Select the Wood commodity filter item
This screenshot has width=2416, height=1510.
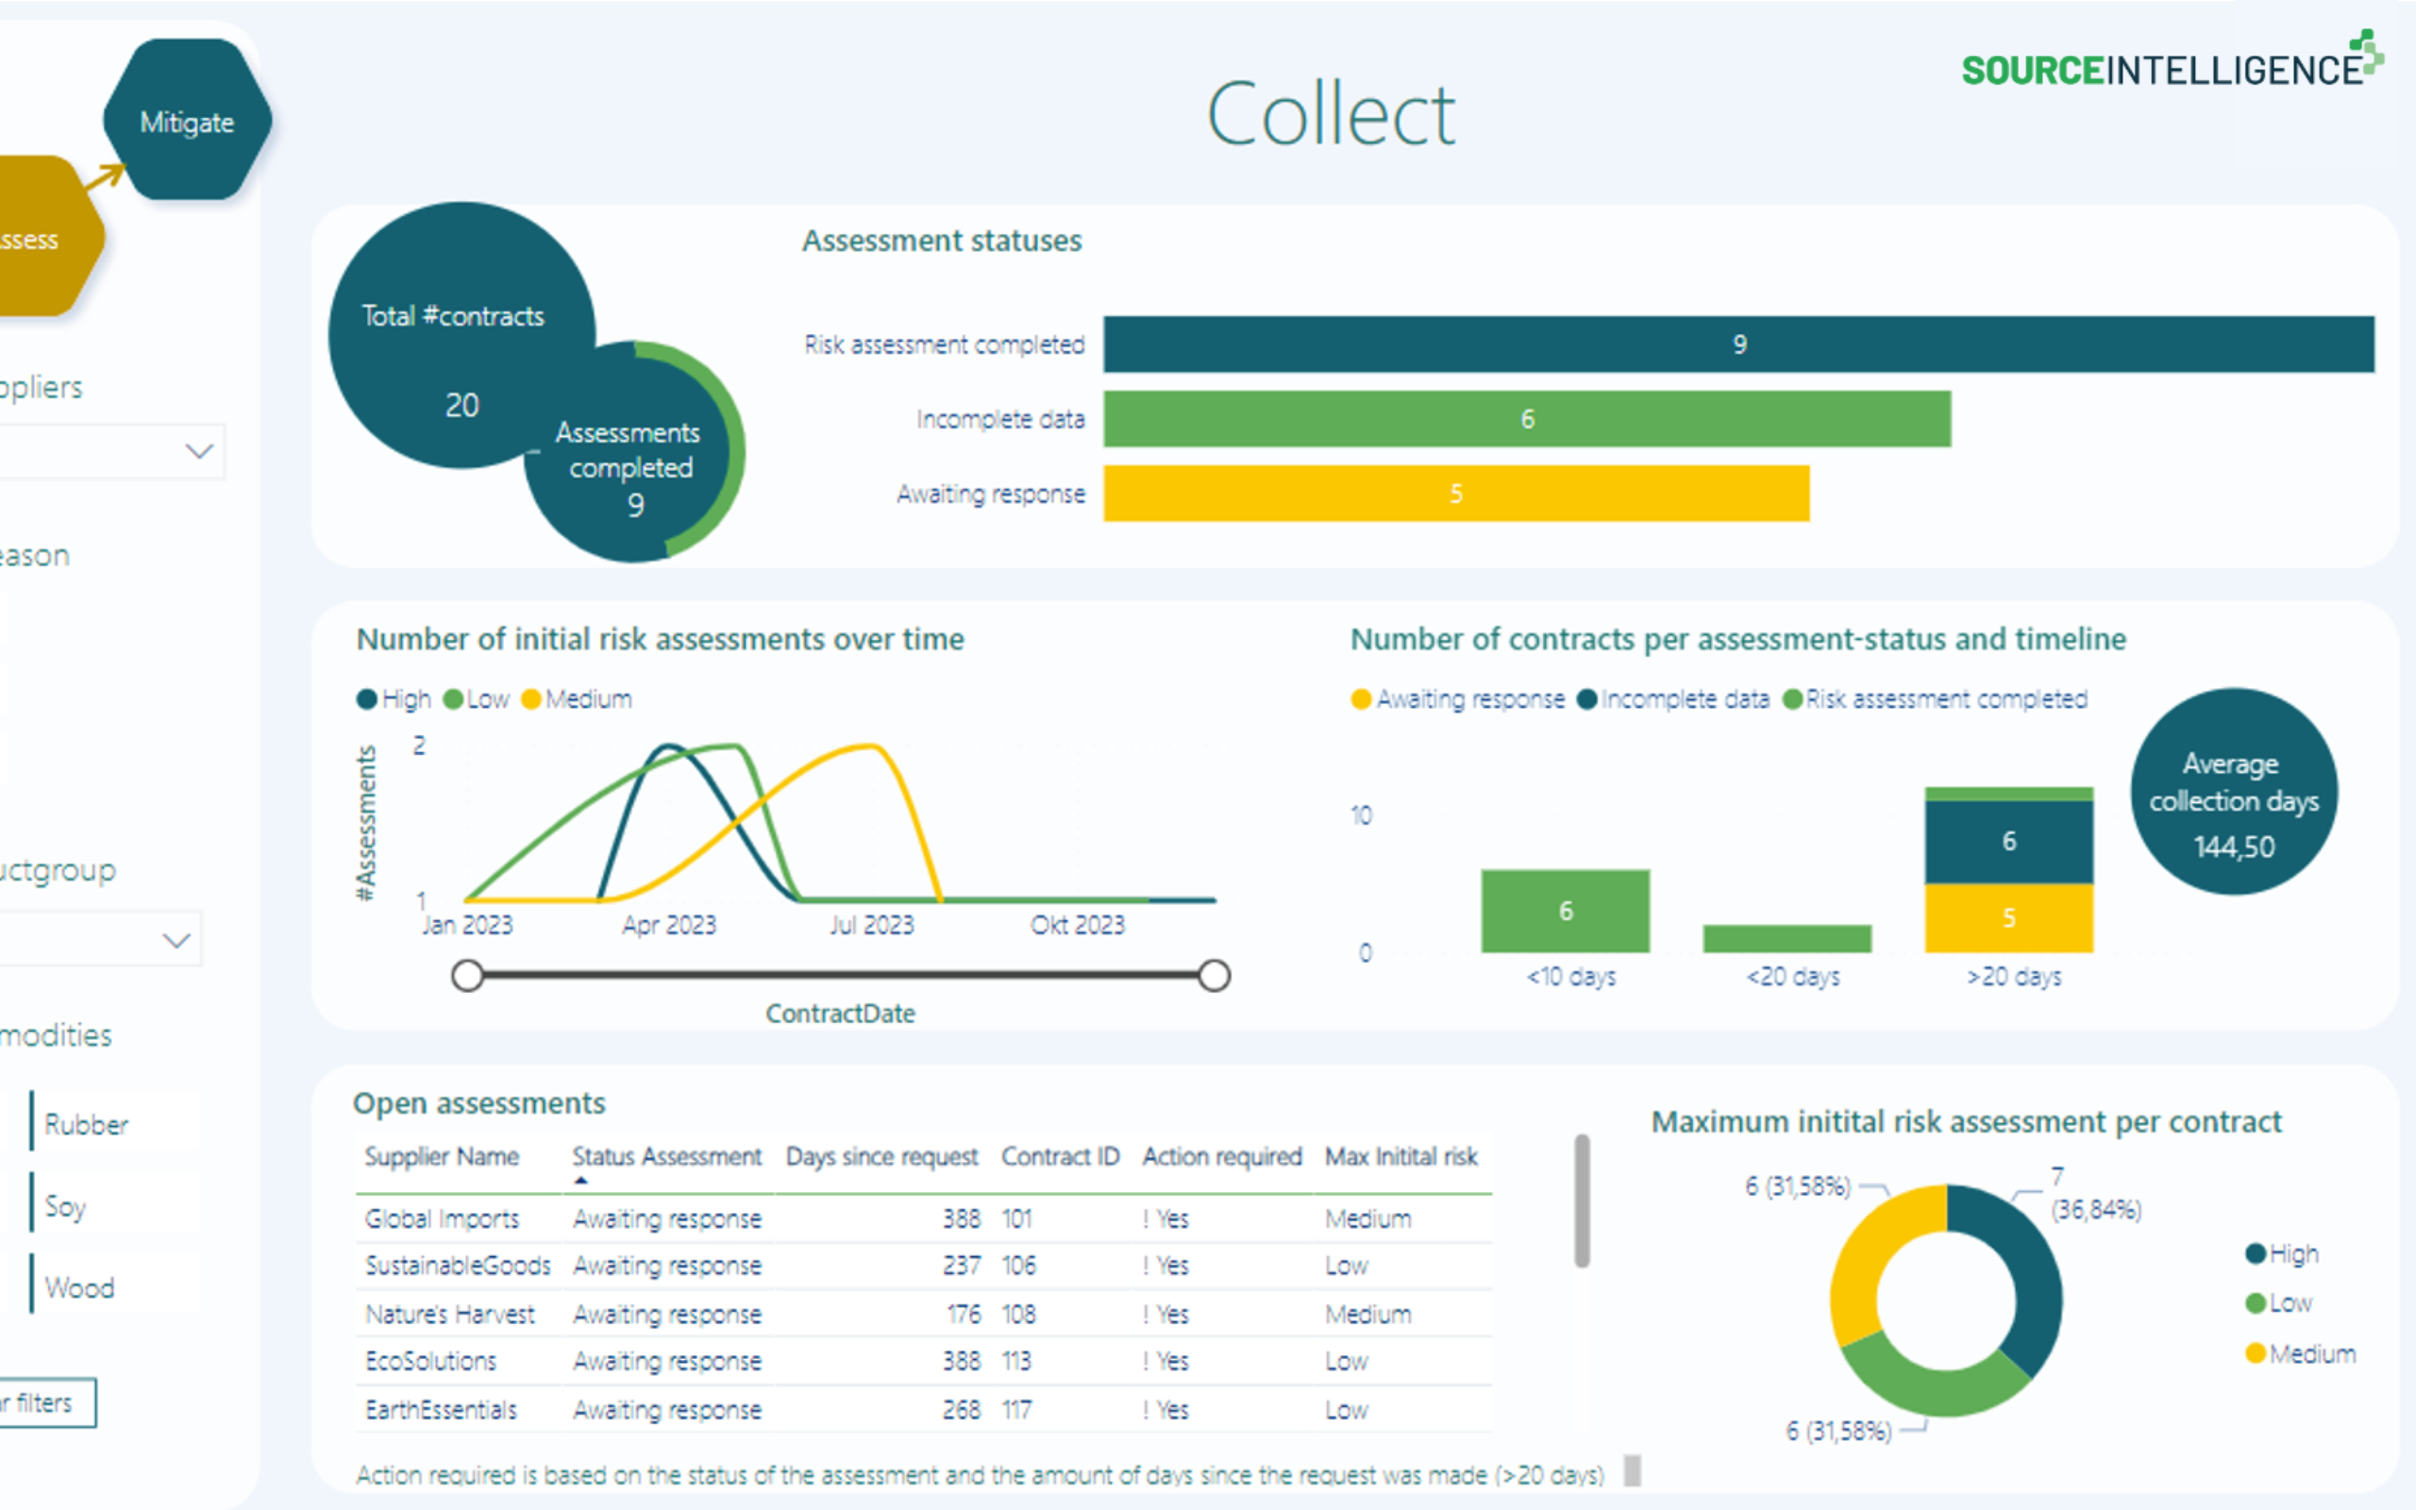80,1287
